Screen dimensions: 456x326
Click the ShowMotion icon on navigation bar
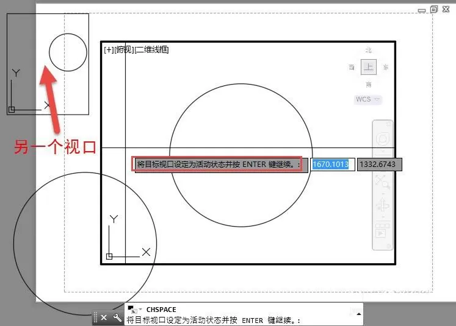[382, 230]
